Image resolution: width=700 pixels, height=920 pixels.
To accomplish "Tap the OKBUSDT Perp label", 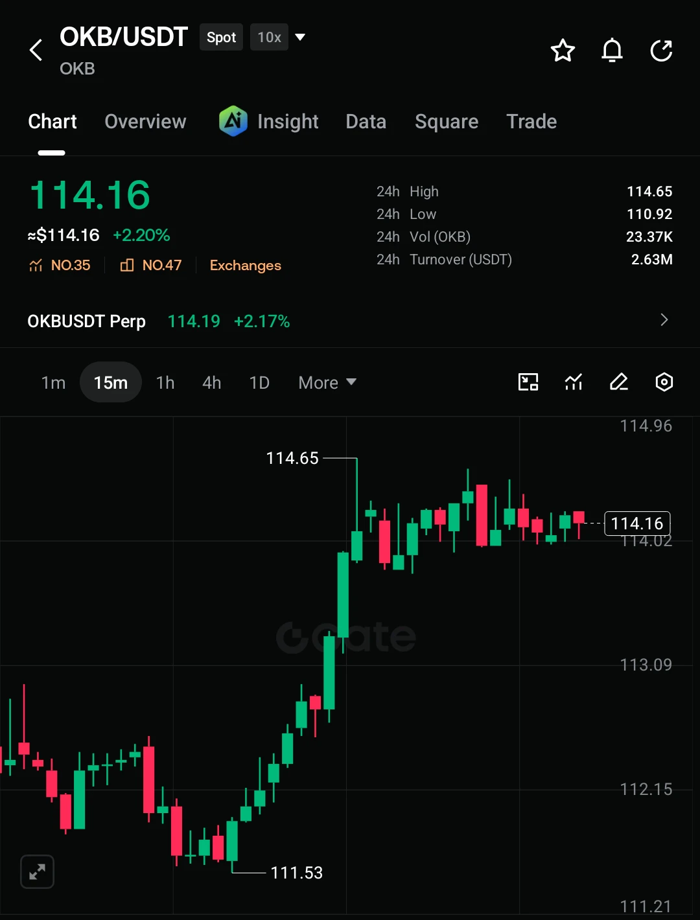I will click(x=86, y=321).
